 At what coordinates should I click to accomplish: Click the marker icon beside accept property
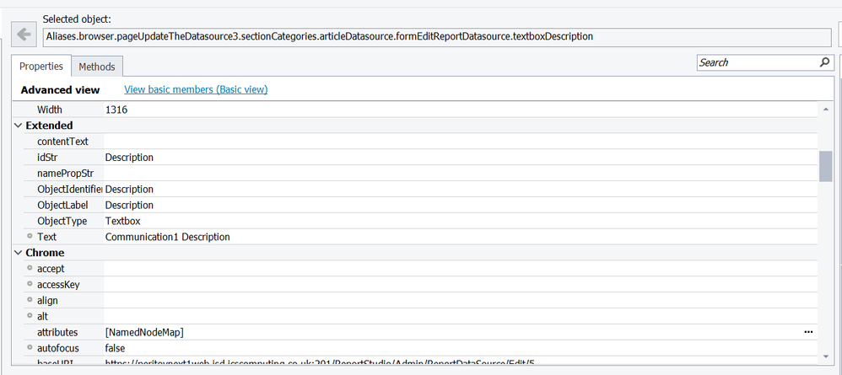point(30,269)
